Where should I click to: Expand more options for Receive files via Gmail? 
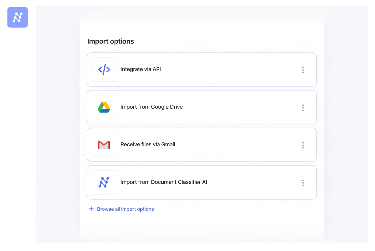click(303, 145)
